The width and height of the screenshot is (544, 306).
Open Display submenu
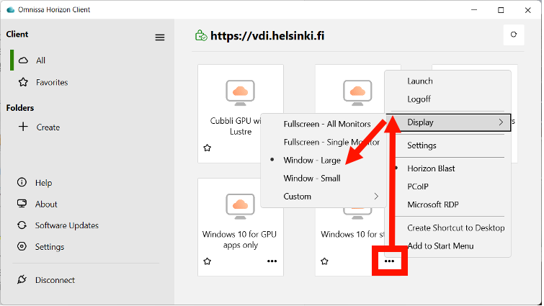pos(448,122)
